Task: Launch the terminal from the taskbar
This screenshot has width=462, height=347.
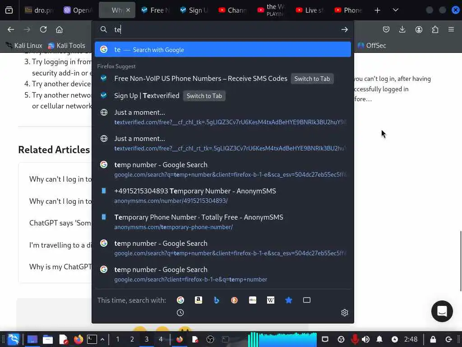Action: tap(92, 339)
